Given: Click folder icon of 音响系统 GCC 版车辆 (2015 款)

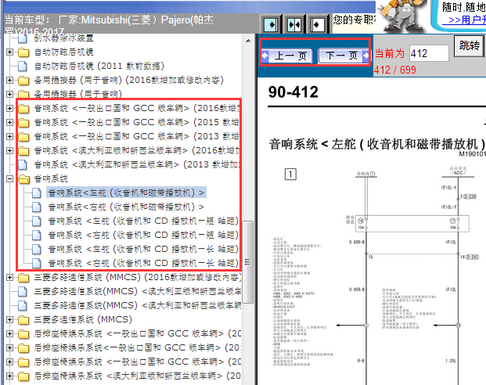Looking at the screenshot, I should click(x=23, y=122).
